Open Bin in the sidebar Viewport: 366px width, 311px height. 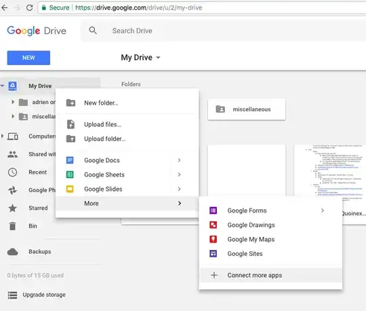33,226
